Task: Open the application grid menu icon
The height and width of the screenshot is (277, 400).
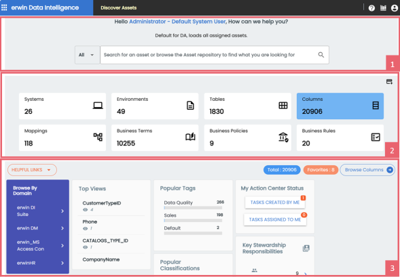Action: point(4,7)
